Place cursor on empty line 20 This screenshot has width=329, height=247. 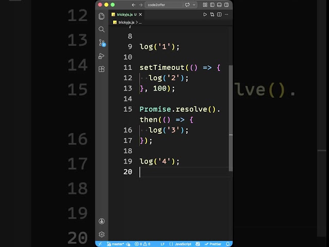coord(185,172)
